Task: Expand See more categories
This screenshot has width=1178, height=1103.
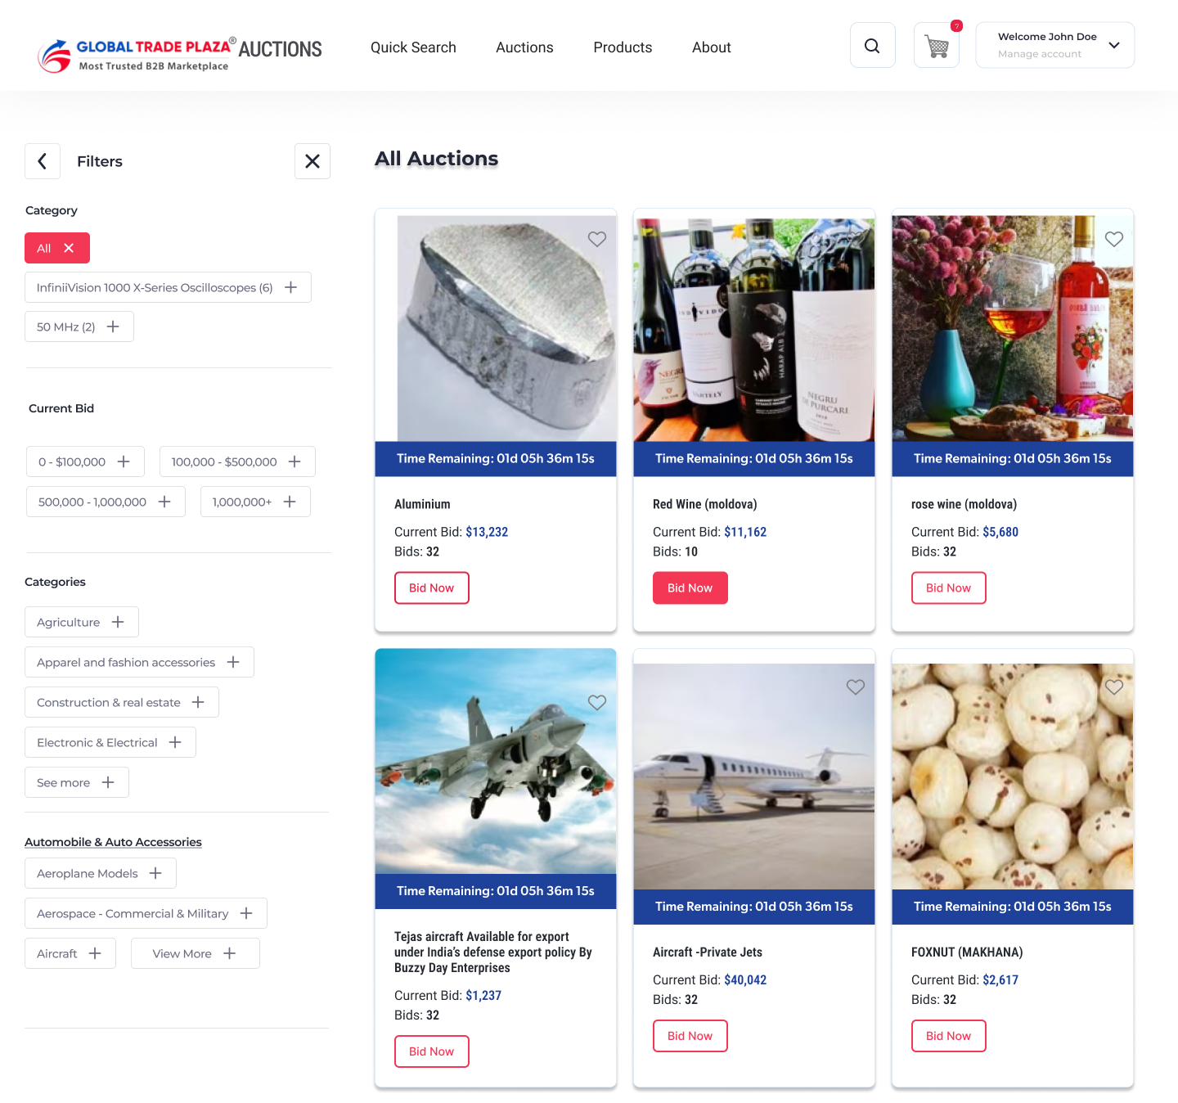Action: pyautogui.click(x=77, y=782)
